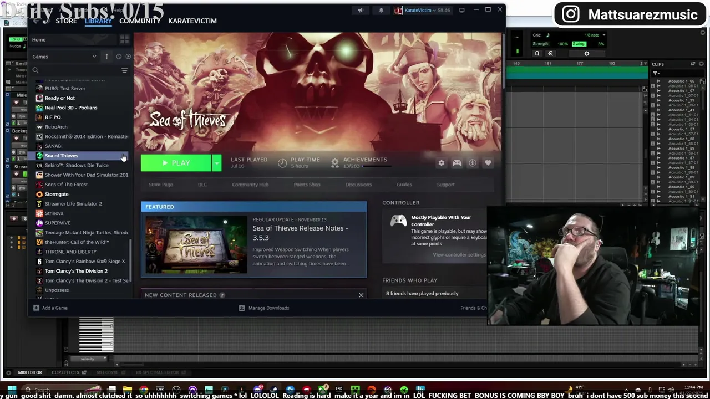Open View controller settings link
The height and width of the screenshot is (399, 710).
459,255
